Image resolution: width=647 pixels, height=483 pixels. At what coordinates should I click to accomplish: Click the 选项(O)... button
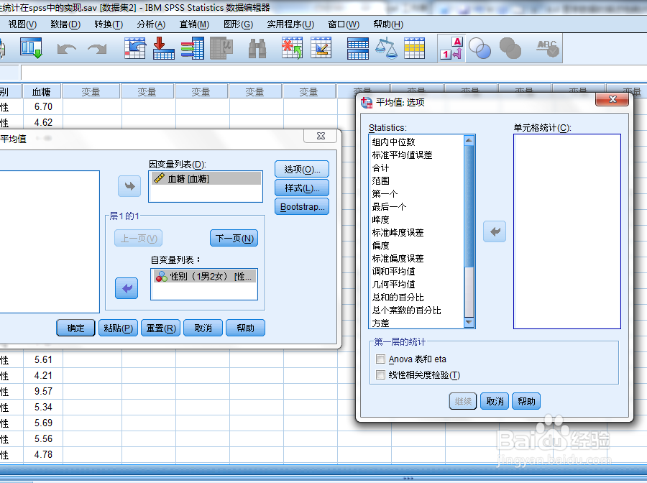(x=302, y=169)
